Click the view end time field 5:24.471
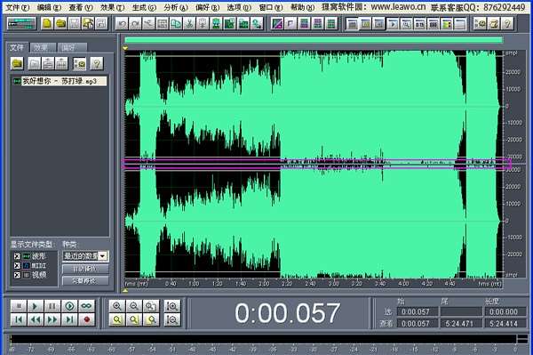 pyautogui.click(x=461, y=323)
